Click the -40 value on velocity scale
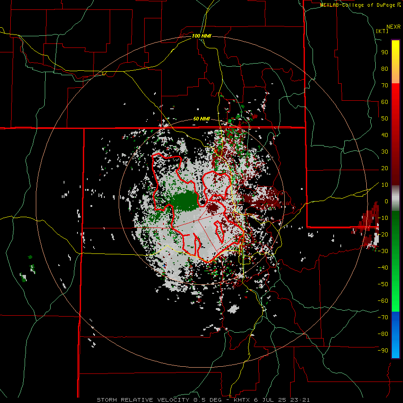The image size is (403, 403). tap(383, 268)
